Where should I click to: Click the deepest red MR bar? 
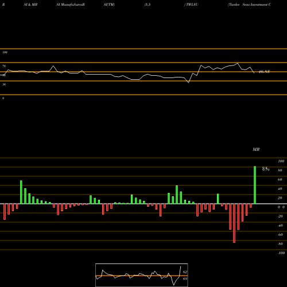tap(234, 223)
